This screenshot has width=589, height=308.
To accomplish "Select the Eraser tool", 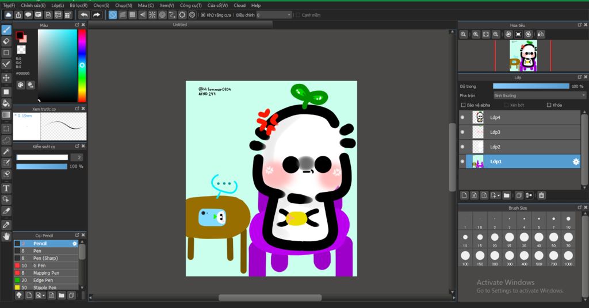I will 6,41.
